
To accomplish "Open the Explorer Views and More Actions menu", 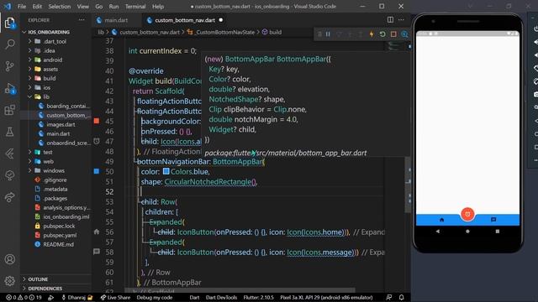I will [82, 20].
